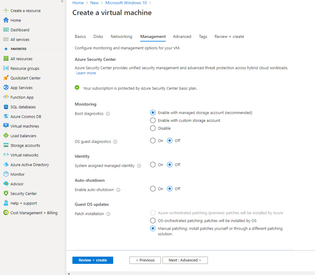The width and height of the screenshot is (315, 275).
Task: Set System assigned managed identity Off
Action: coord(170,165)
